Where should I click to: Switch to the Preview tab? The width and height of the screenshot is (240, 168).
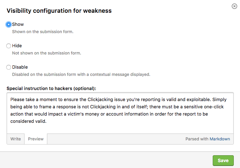pos(36,139)
